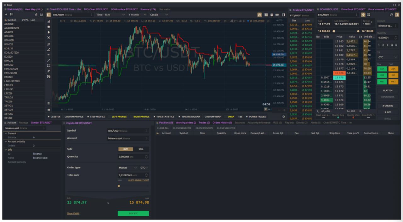Click the orange centering icon in DOM panel
The width and height of the screenshot is (403, 222).
coord(363,15)
